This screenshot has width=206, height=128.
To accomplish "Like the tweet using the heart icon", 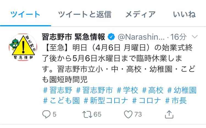I will point(128,114).
